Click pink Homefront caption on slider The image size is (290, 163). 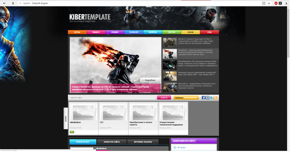point(116,88)
